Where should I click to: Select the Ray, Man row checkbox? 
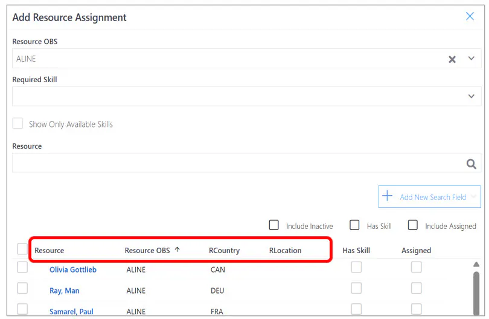coord(22,288)
